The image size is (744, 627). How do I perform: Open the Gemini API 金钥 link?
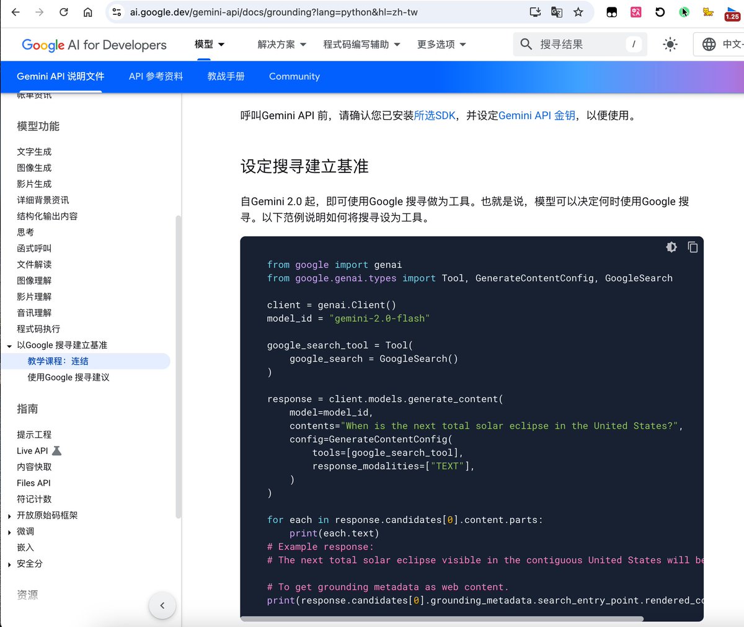click(537, 115)
